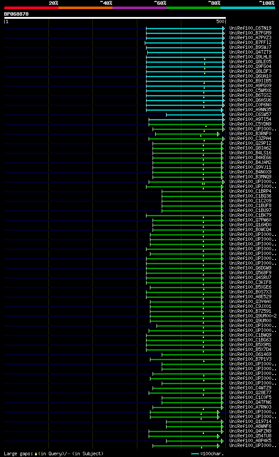Image resolution: width=279 pixels, height=457 pixels.
Task: Select the UniRef100_C3ZPA4 label
Action: (x=250, y=138)
